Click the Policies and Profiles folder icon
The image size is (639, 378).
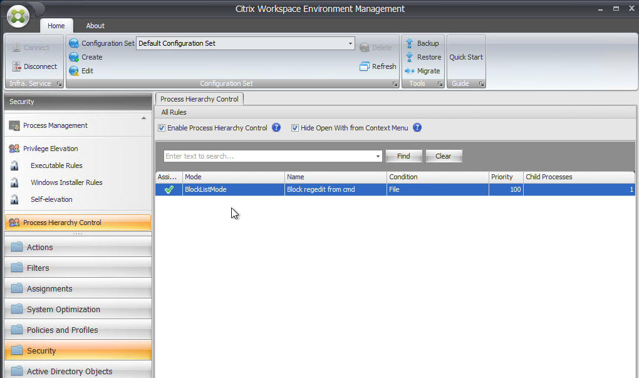[17, 330]
